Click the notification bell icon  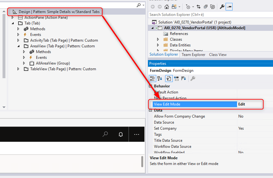(121, 134)
